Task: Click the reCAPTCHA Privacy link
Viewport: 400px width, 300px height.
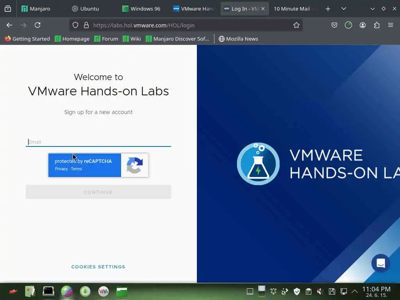Action: tap(61, 169)
